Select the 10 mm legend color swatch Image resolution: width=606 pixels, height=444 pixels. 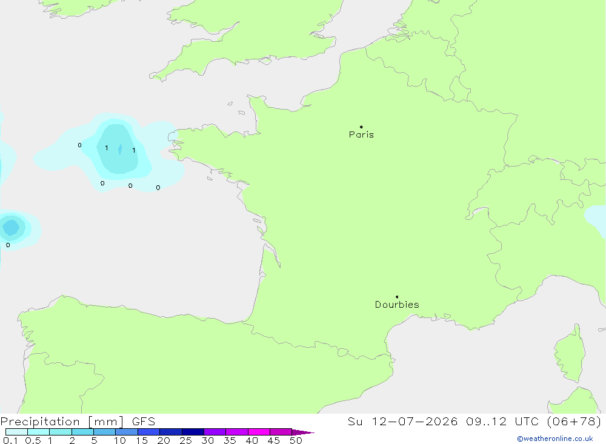coord(127,432)
